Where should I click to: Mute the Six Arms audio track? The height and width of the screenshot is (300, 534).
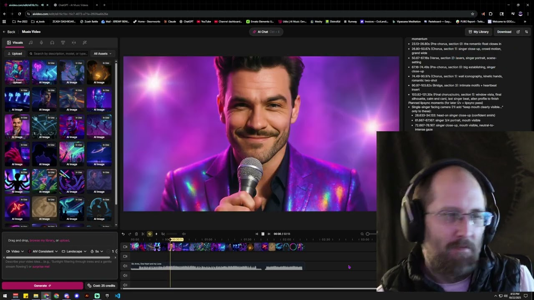point(125,266)
